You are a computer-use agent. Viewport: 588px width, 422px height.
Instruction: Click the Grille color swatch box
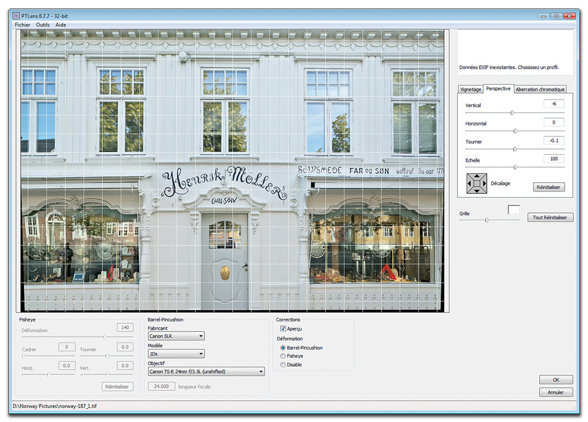514,210
